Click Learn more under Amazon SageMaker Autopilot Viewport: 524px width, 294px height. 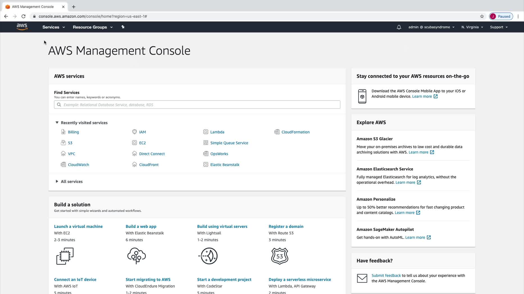click(x=418, y=237)
